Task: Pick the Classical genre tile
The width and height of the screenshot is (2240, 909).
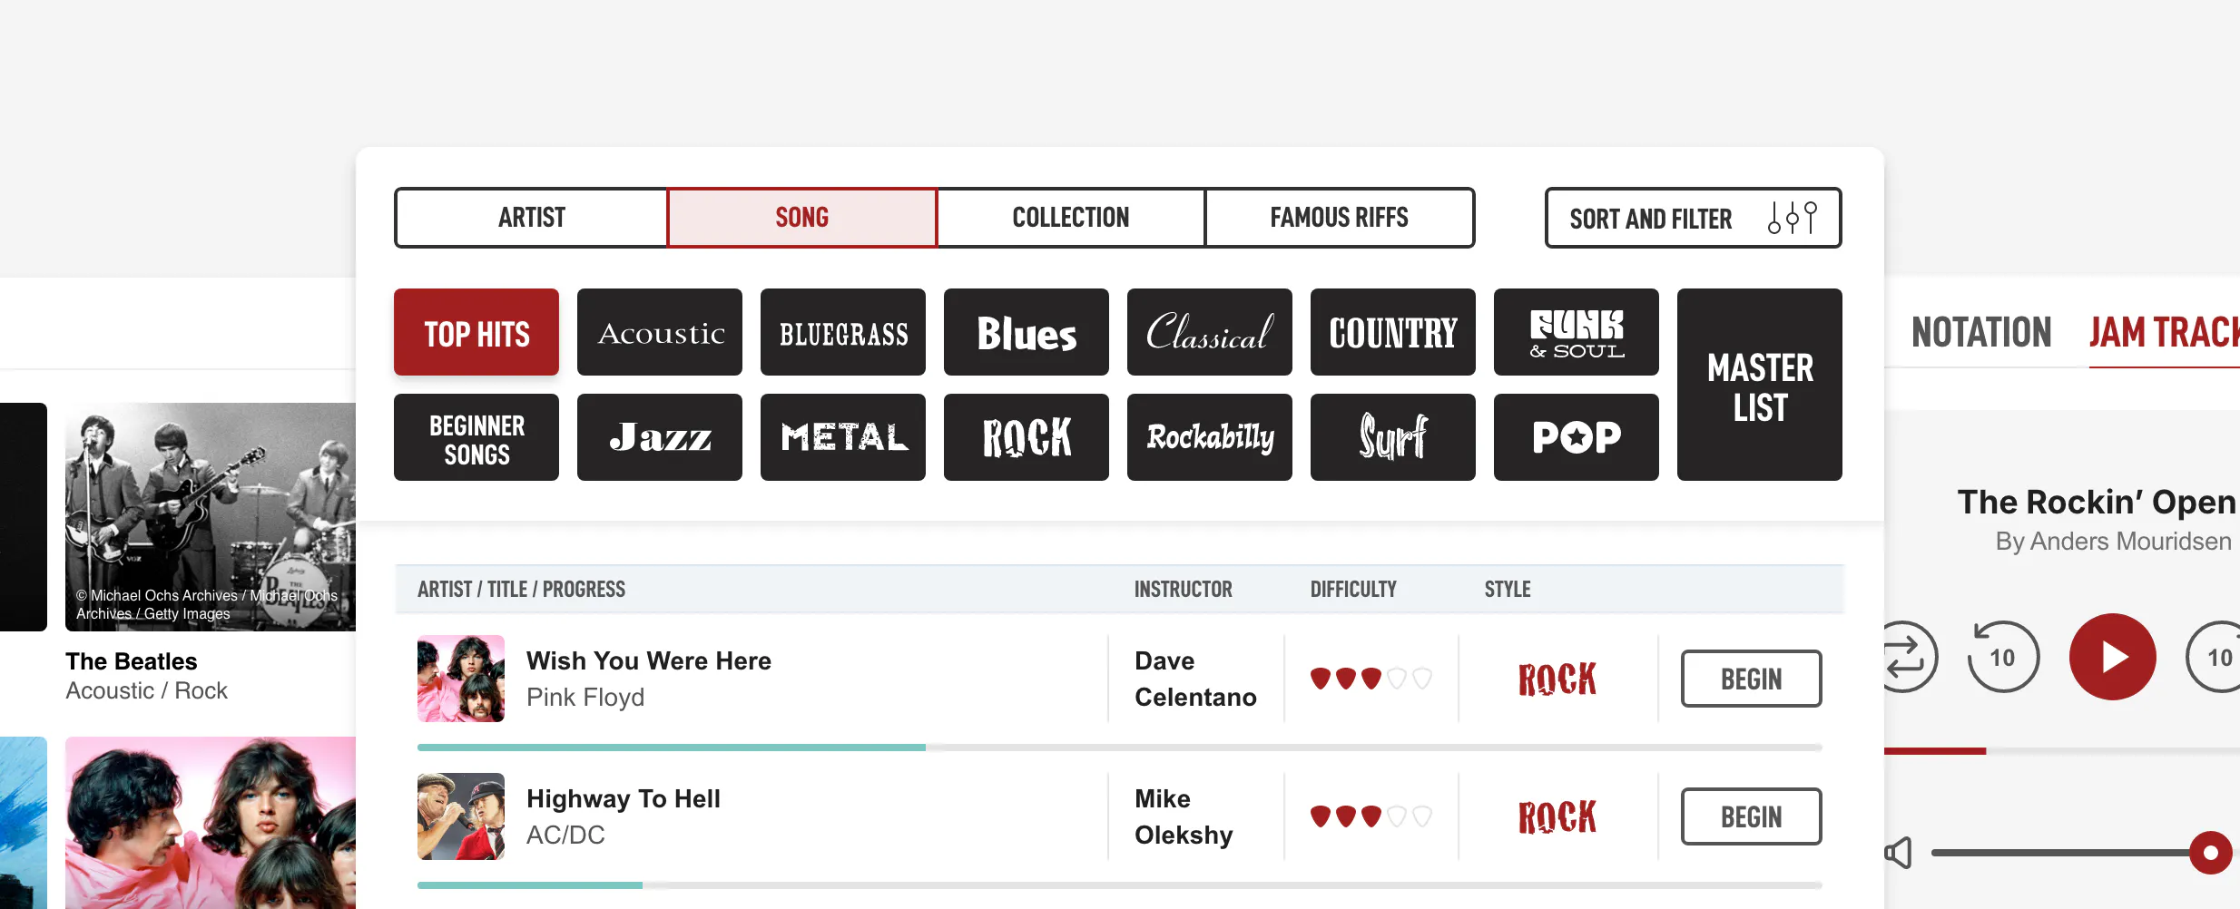Action: [1210, 332]
